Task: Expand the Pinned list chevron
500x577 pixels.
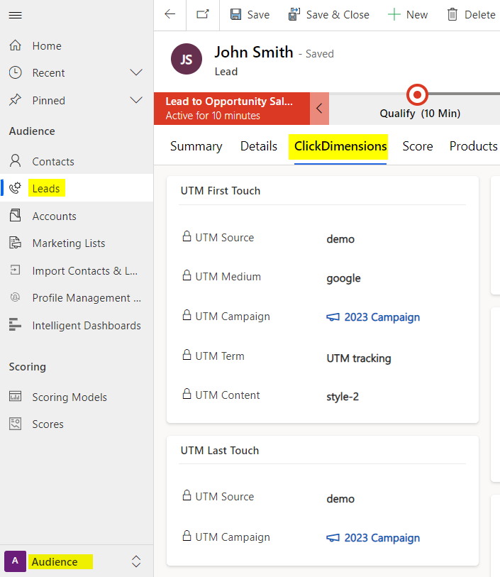Action: 136,100
